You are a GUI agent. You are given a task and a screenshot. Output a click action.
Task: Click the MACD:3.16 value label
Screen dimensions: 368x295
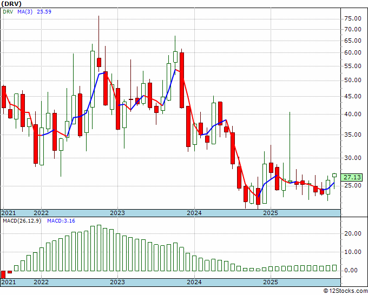click(61, 221)
